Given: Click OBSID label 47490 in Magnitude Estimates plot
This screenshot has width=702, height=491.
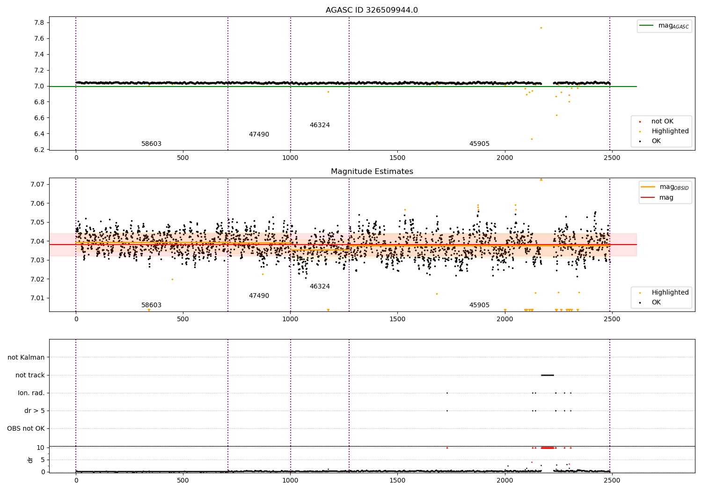Looking at the screenshot, I should [x=259, y=296].
